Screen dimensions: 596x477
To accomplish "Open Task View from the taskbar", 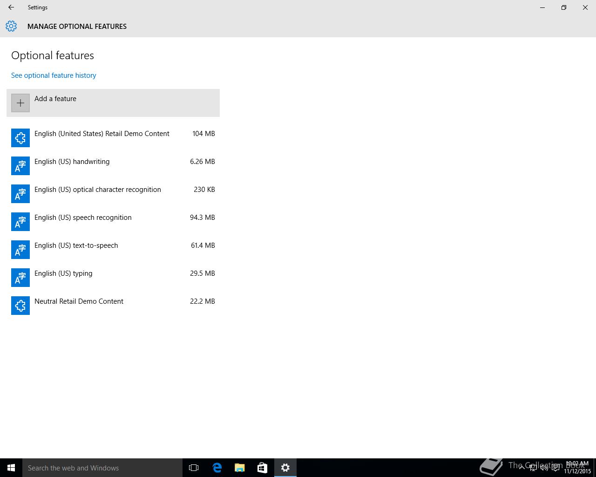I will [x=194, y=468].
